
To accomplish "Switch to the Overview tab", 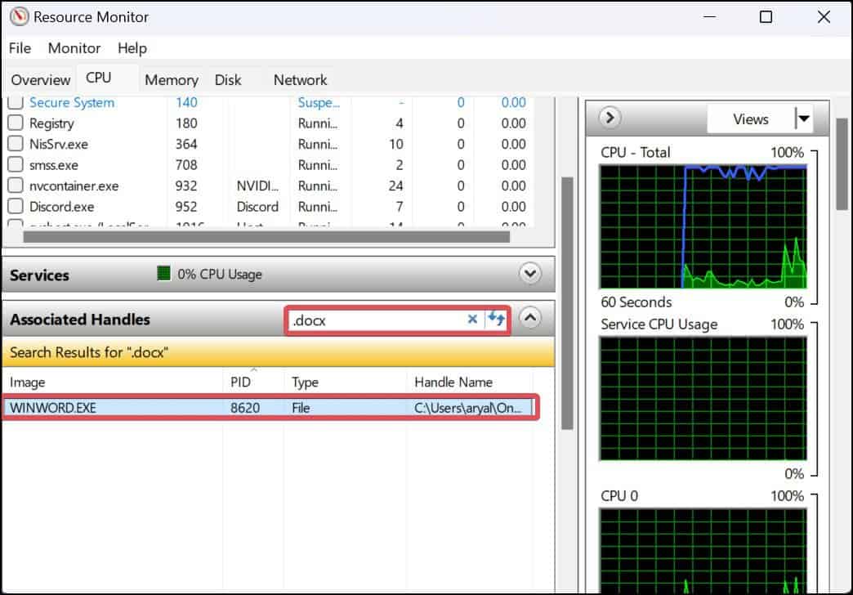I will tap(40, 80).
